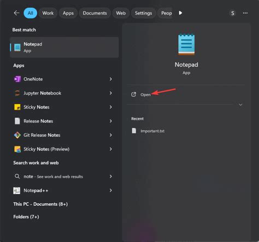Click the Notepad icon in Best match
This screenshot has width=259, height=242.
(x=17, y=48)
